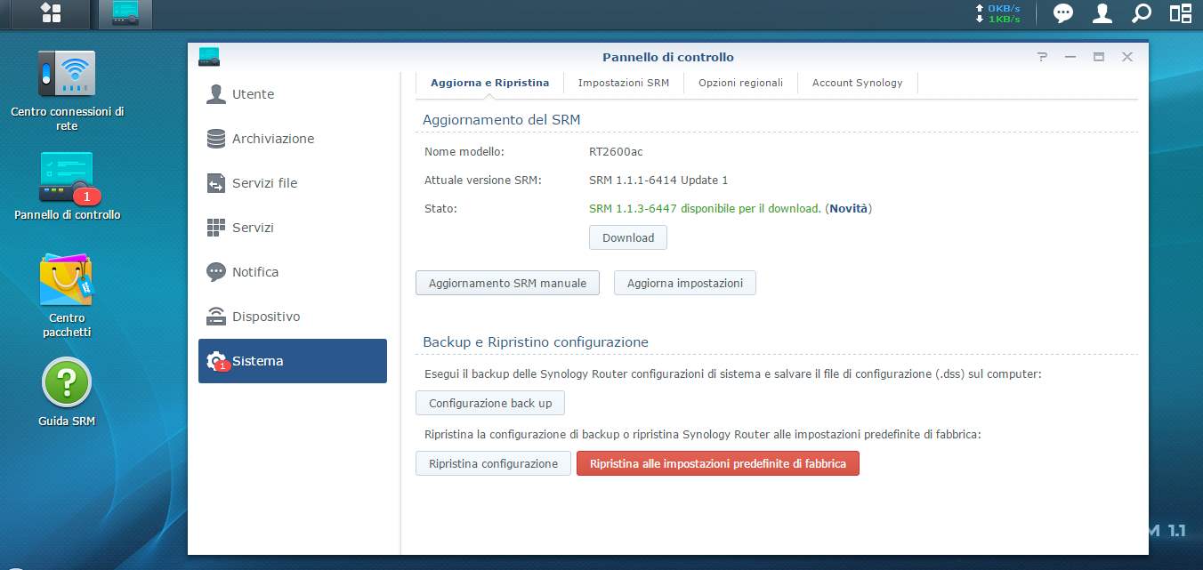Open the user account options icon
1203x570 pixels.
click(x=1102, y=13)
